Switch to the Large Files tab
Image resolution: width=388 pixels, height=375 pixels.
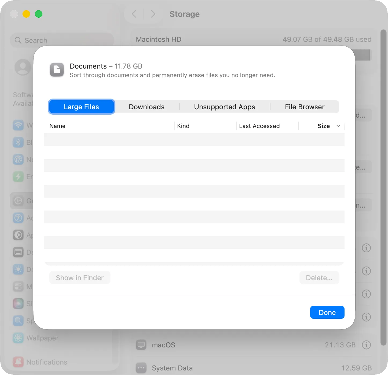point(82,107)
